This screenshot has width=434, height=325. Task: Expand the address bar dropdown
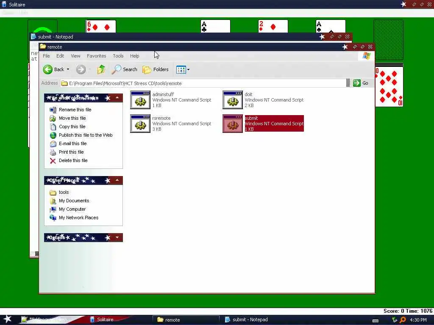click(348, 83)
